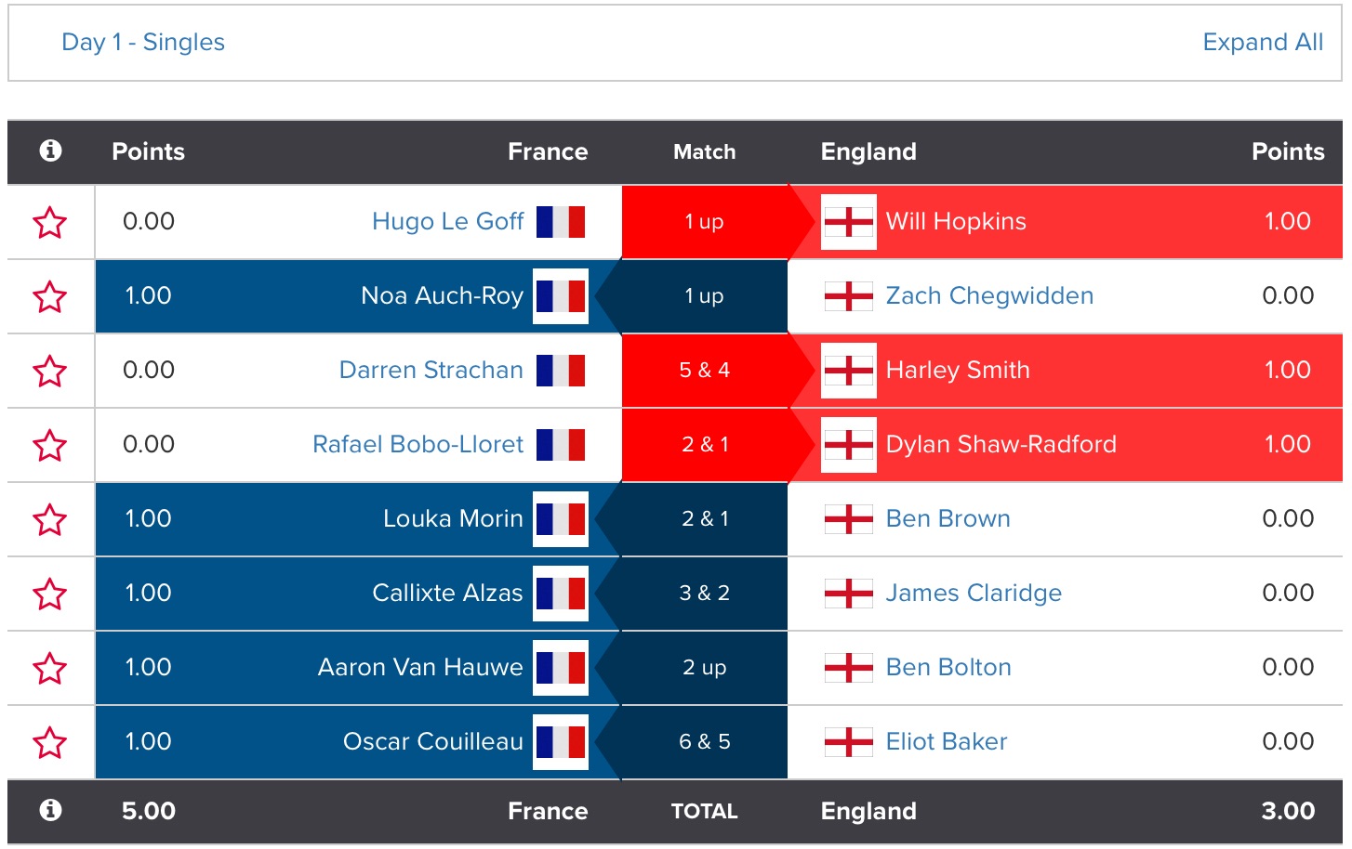Click the red 2 & 1 result cell
This screenshot has width=1352, height=849.
[704, 445]
